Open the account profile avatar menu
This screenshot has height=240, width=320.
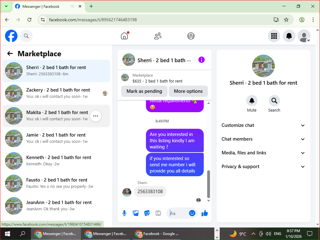[x=304, y=36]
